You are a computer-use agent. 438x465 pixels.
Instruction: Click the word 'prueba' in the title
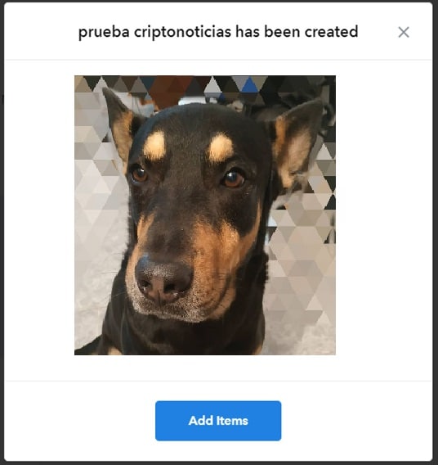click(104, 33)
